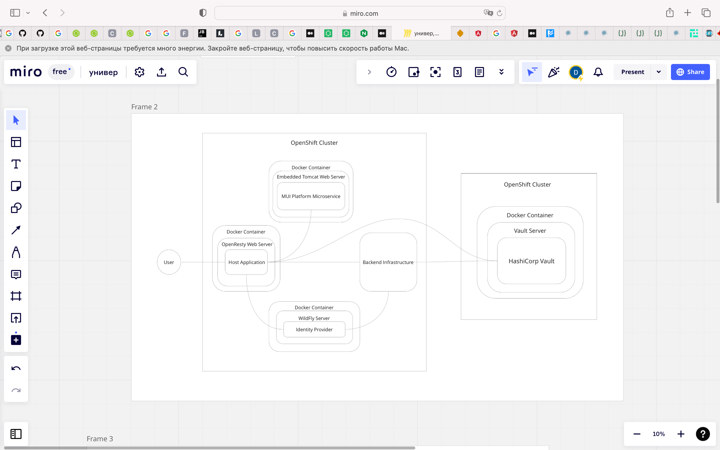
Task: Click the Present button
Action: point(632,72)
